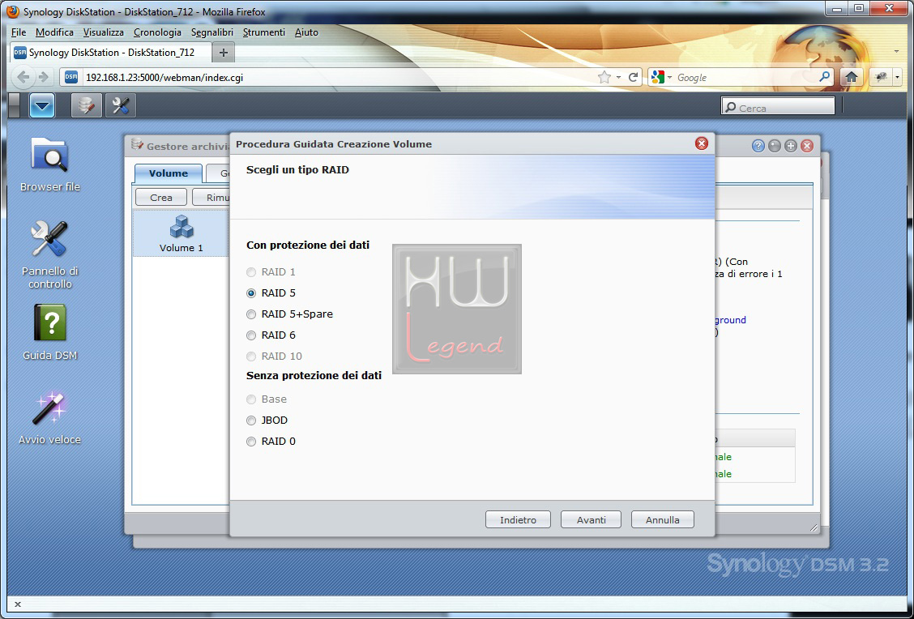Screen dimensions: 914x619
Task: Open the add-on icon dropdown arrow
Action: (x=898, y=77)
